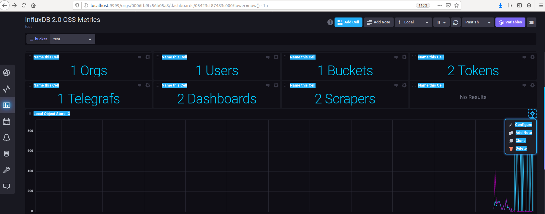Click the drag handle of the Users cell
Viewport: 545px width, 214px height.
click(157, 57)
